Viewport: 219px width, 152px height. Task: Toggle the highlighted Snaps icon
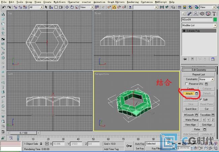click(114, 7)
